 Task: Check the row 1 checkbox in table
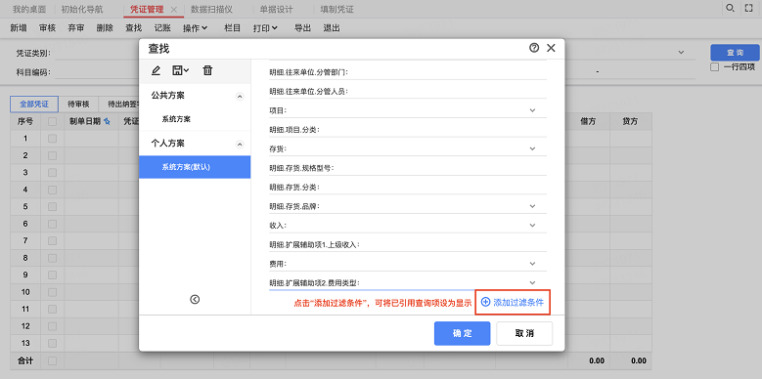(52, 139)
